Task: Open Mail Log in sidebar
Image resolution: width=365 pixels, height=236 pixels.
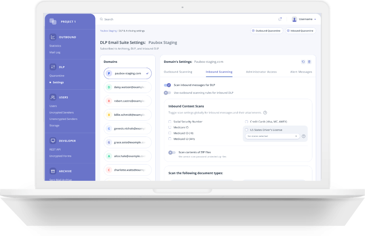Action: pyautogui.click(x=55, y=52)
